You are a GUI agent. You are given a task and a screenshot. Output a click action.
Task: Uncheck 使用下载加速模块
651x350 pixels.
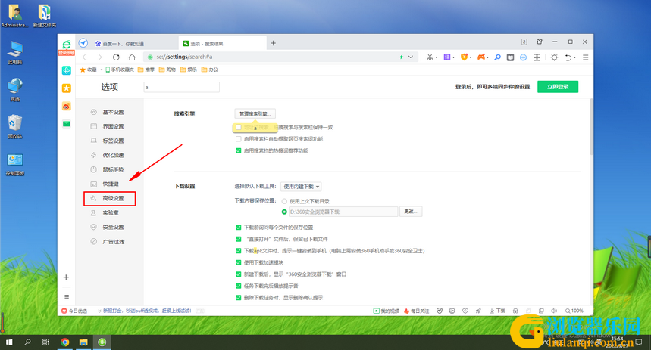[x=238, y=262]
